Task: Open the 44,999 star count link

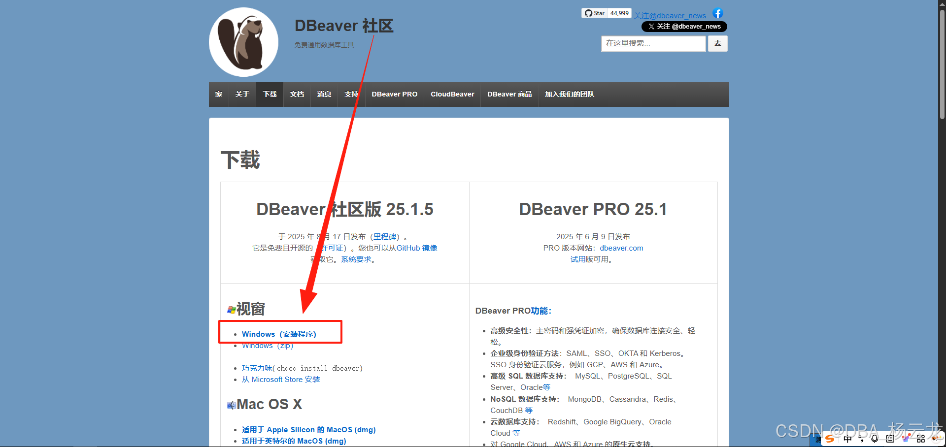Action: tap(619, 13)
